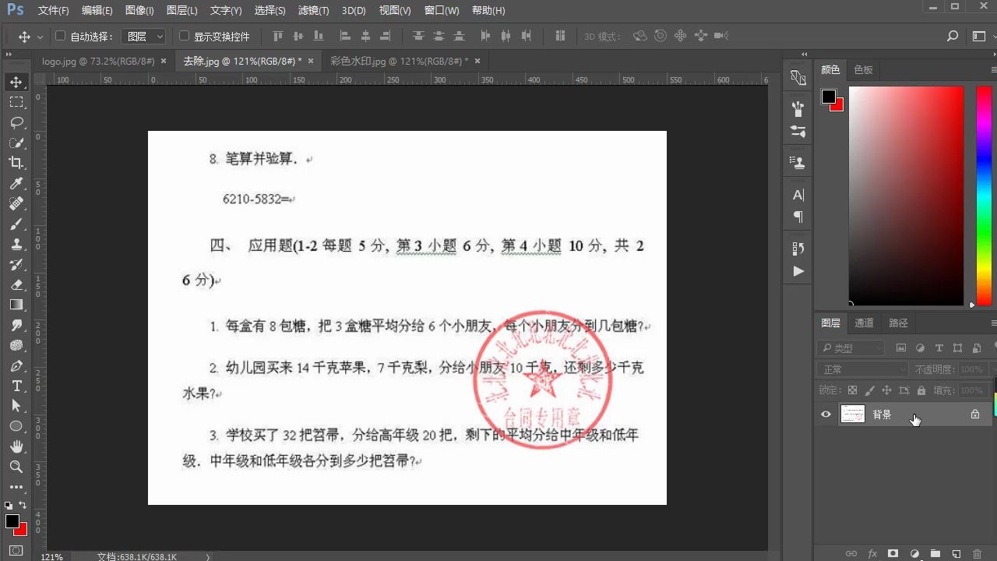
Task: Select the Smudge tool
Action: (x=16, y=325)
